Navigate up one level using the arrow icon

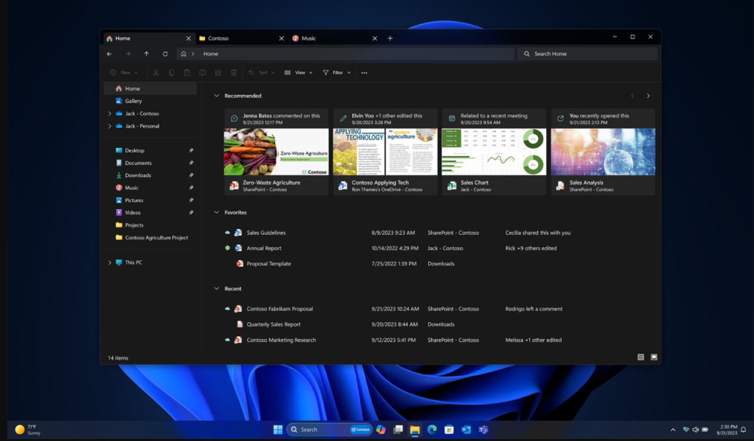pyautogui.click(x=146, y=54)
